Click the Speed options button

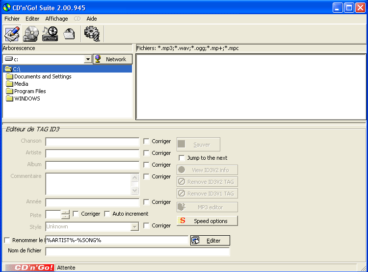click(x=207, y=221)
